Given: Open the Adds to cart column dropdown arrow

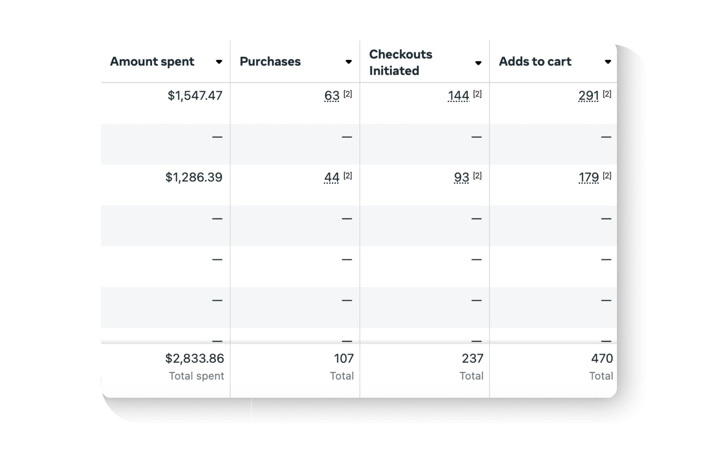Looking at the screenshot, I should pos(608,62).
